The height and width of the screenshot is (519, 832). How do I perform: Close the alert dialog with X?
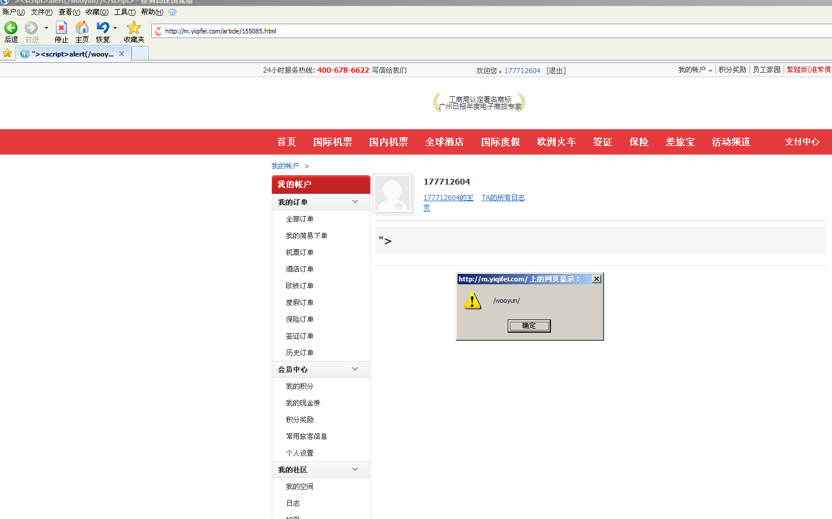(x=597, y=279)
